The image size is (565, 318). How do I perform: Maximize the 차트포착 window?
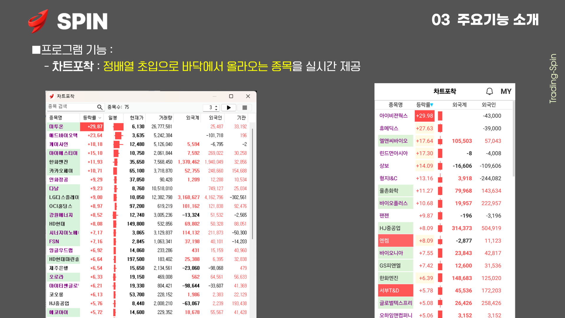[231, 96]
